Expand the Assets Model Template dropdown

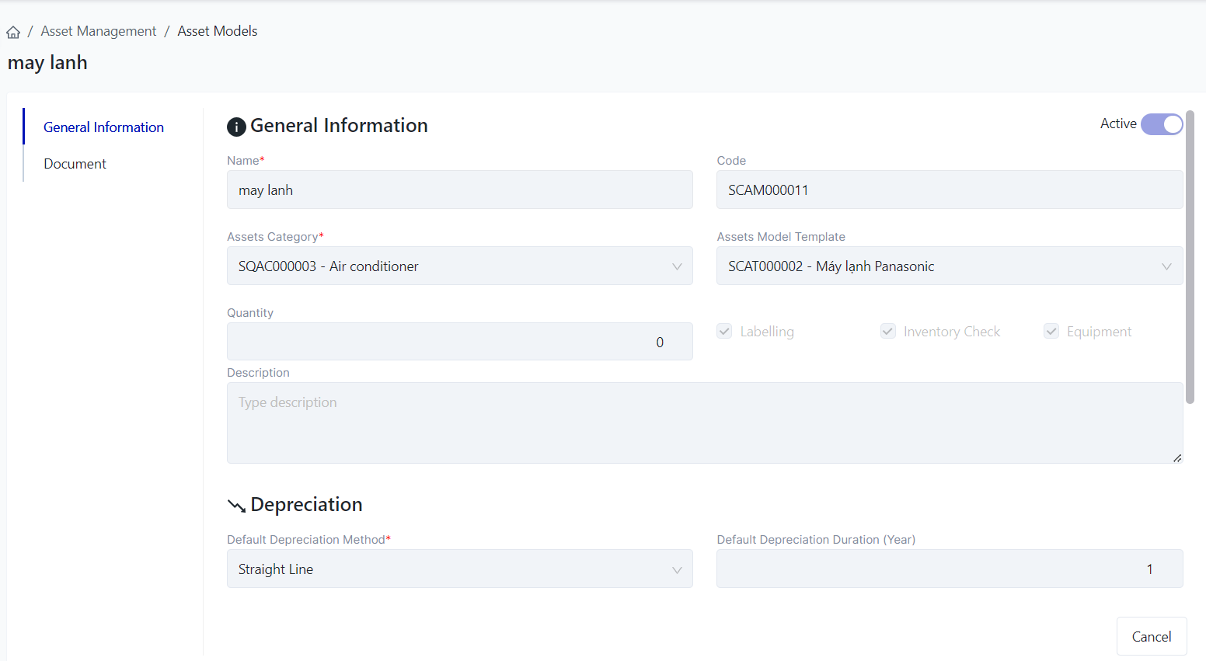click(x=949, y=266)
